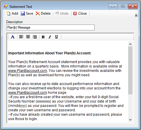Click the 'Description' label
This screenshot has width=141, height=130.
pos(15,22)
